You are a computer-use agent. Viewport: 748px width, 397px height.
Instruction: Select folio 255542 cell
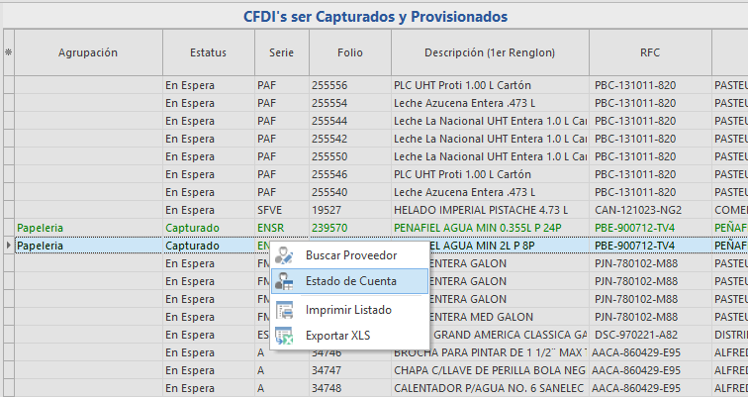click(350, 139)
